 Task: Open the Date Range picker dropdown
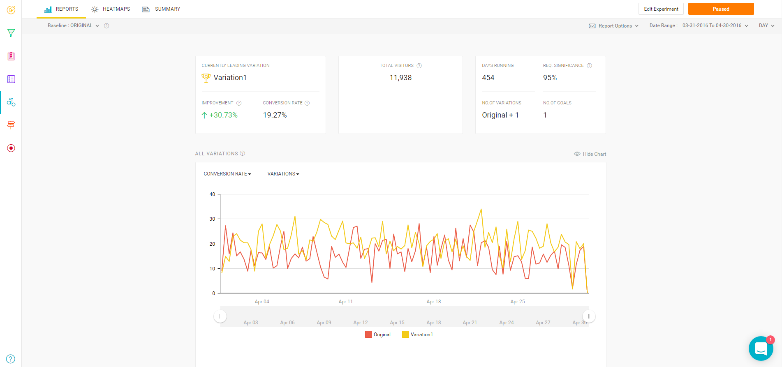[x=715, y=25]
